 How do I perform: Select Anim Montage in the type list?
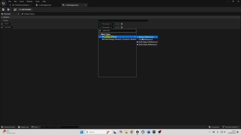tap(117, 37)
